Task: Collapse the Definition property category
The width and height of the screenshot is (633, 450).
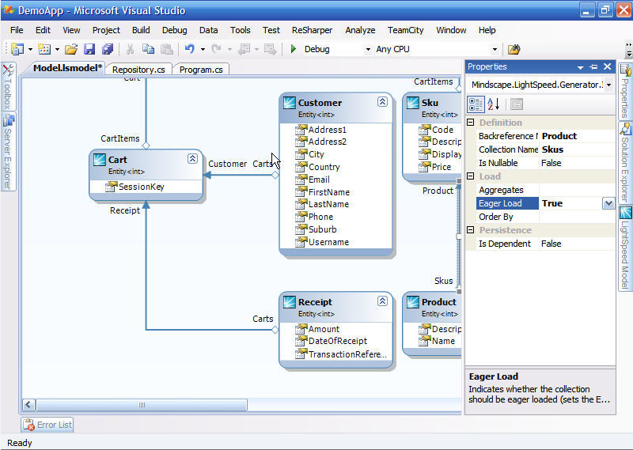Action: point(470,123)
